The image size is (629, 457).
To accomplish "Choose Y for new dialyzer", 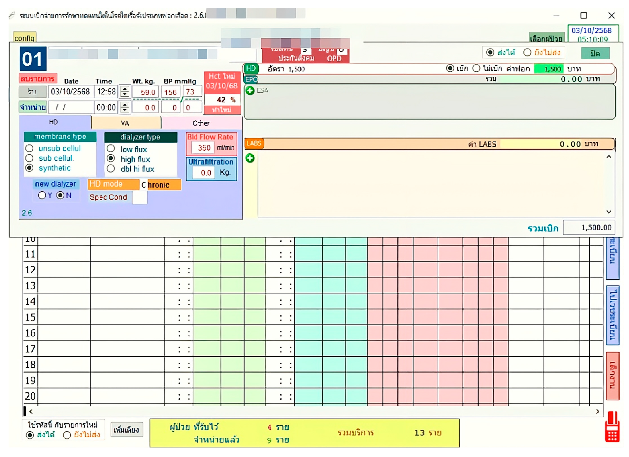I will click(x=42, y=196).
